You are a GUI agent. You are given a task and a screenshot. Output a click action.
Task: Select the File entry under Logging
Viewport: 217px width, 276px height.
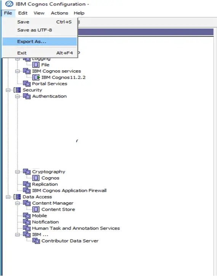pyautogui.click(x=45, y=65)
